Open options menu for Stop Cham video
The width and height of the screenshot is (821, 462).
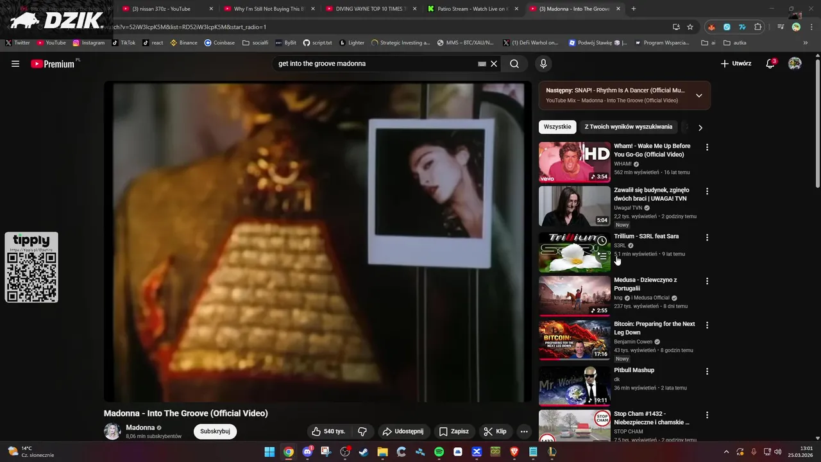pyautogui.click(x=707, y=415)
